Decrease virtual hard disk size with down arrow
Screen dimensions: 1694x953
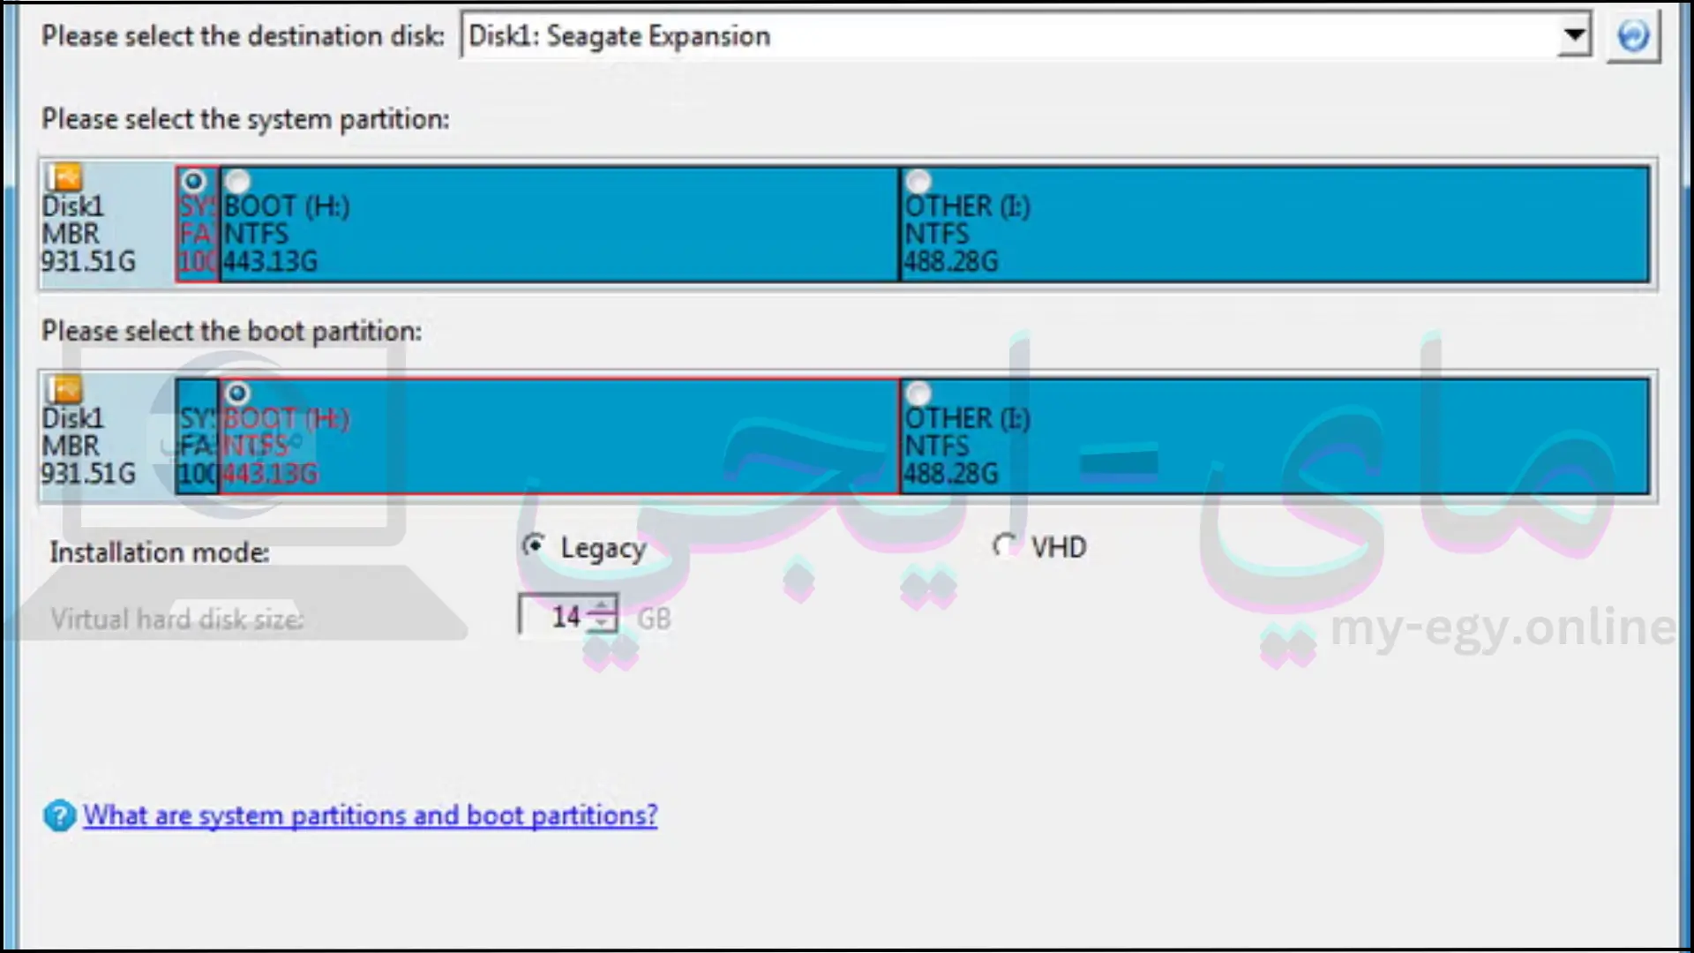click(603, 625)
